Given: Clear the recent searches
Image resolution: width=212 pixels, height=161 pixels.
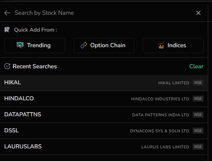Looking at the screenshot, I should click(x=196, y=66).
